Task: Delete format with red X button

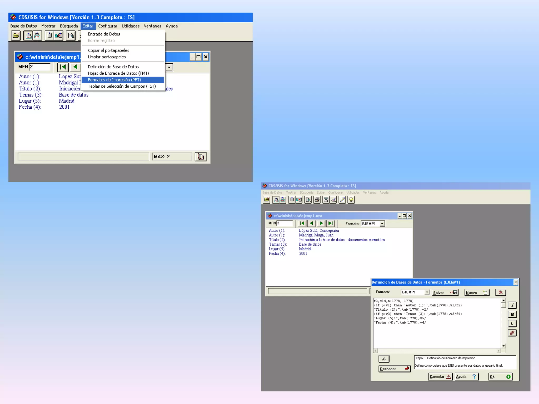Action: click(500, 292)
